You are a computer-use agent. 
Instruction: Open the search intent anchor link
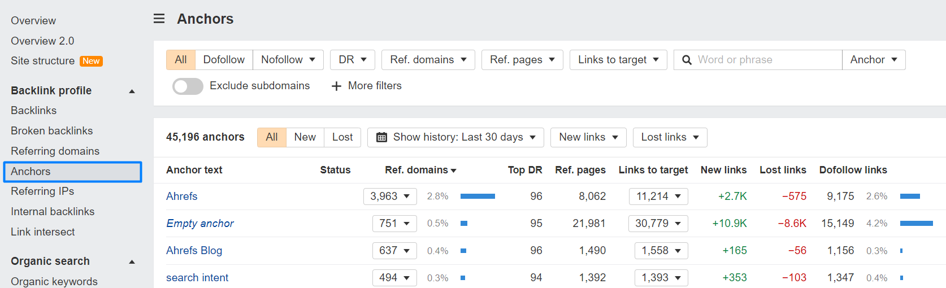point(197,278)
